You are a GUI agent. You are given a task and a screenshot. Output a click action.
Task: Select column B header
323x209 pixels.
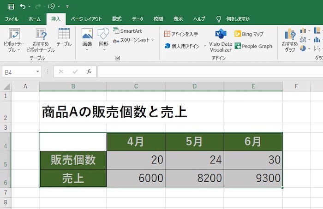click(x=73, y=86)
